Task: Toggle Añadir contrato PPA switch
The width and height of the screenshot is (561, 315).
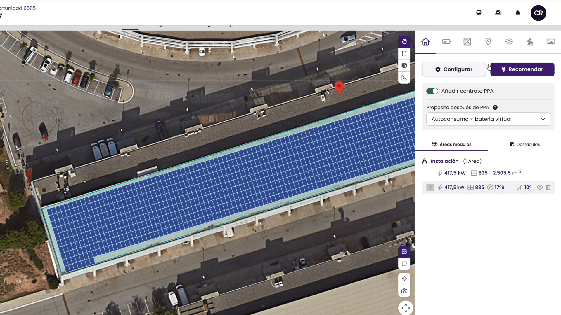Action: pyautogui.click(x=432, y=91)
